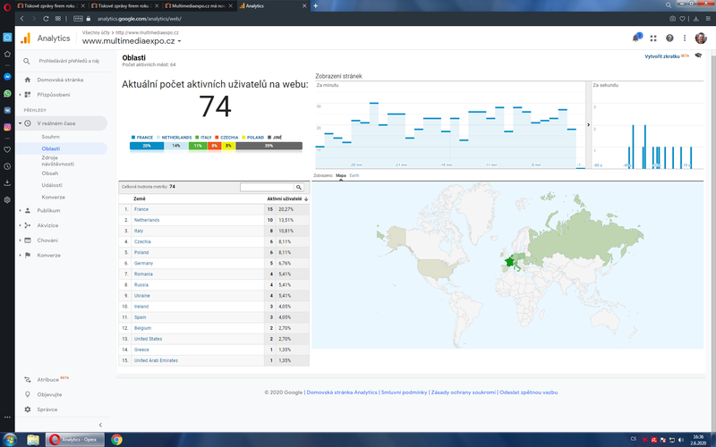Viewport: 716px width, 447px height.
Task: Switch to the Multimediaexpo.cz browser tab
Action: 199,6
